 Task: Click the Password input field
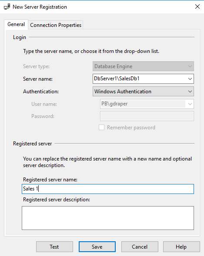pyautogui.click(x=147, y=116)
